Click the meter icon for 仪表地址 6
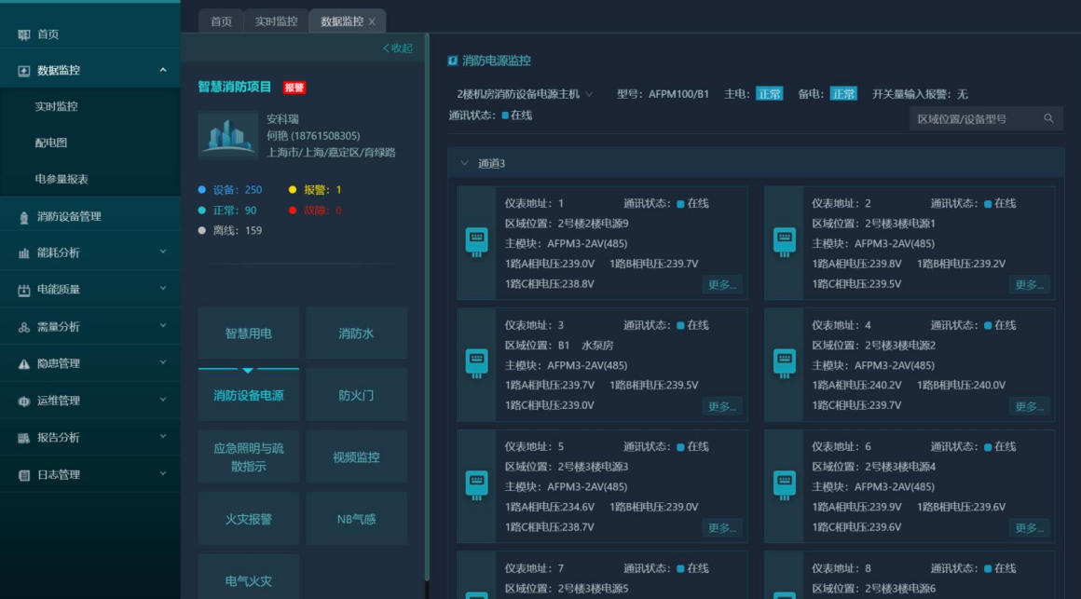Screen dimensions: 1081x599 pyautogui.click(x=784, y=484)
